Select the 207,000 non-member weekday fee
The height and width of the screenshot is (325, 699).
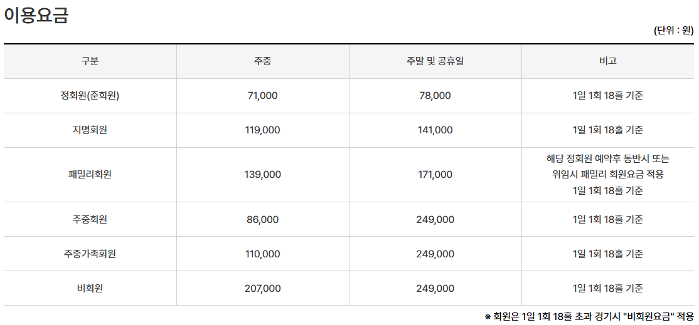[x=262, y=289]
